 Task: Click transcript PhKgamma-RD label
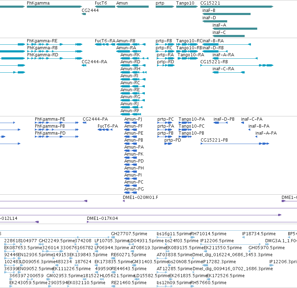click(43, 55)
